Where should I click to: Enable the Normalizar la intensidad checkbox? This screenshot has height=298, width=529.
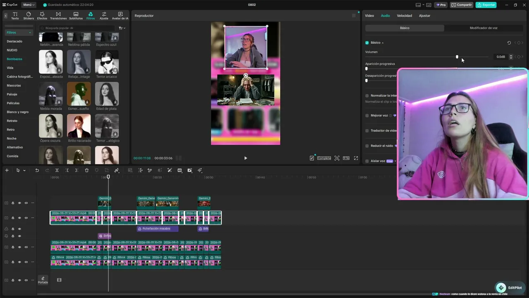367,96
